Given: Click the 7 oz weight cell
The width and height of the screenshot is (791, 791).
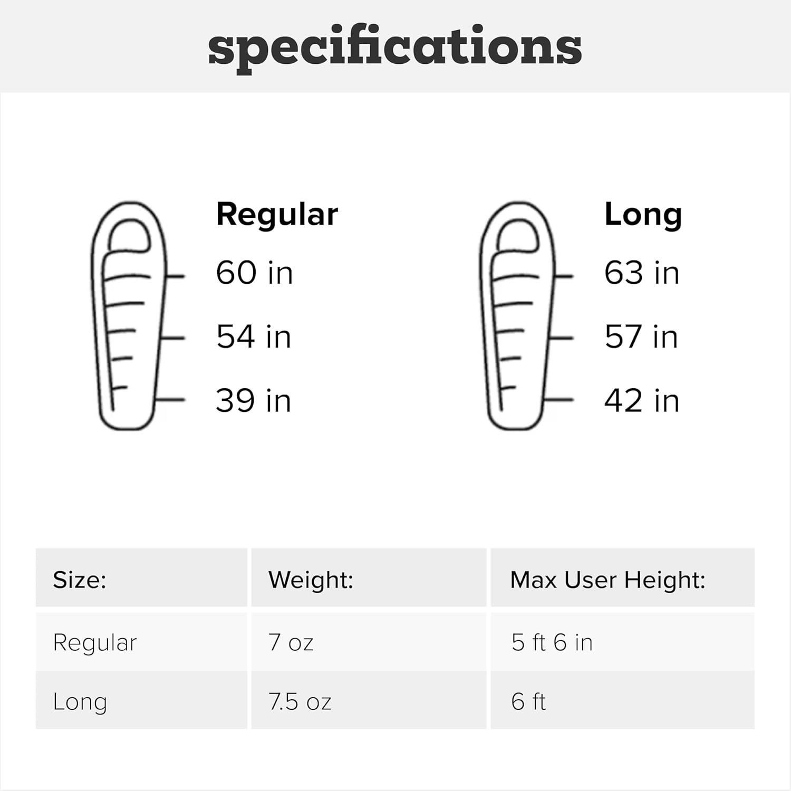Looking at the screenshot, I should tap(291, 643).
